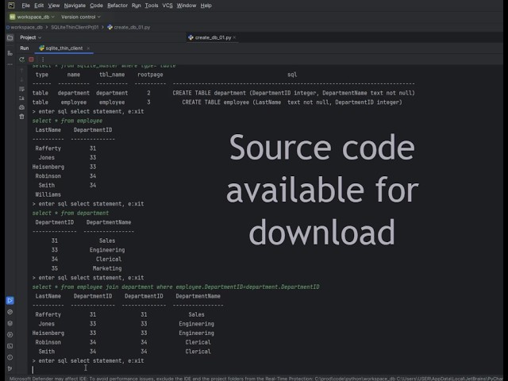Open the File menu
Viewport: 508px width, 381px height.
pos(26,6)
